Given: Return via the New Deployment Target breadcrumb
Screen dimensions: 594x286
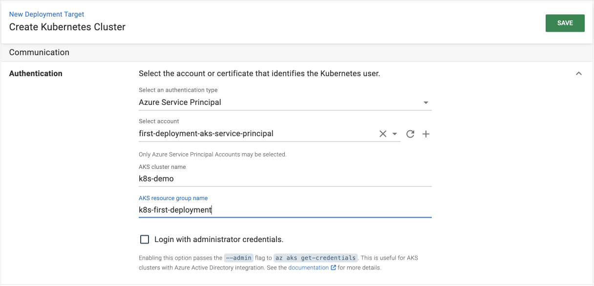Looking at the screenshot, I should pos(46,14).
